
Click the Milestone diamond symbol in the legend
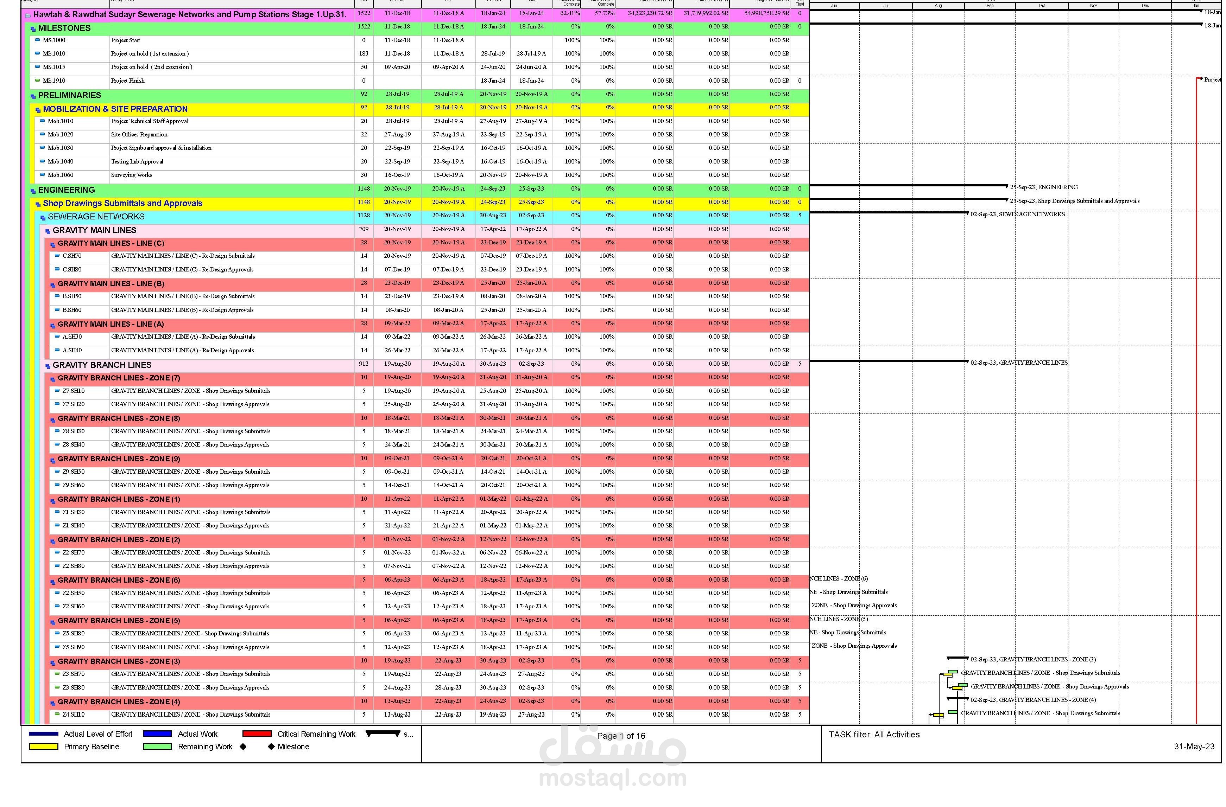click(x=271, y=747)
